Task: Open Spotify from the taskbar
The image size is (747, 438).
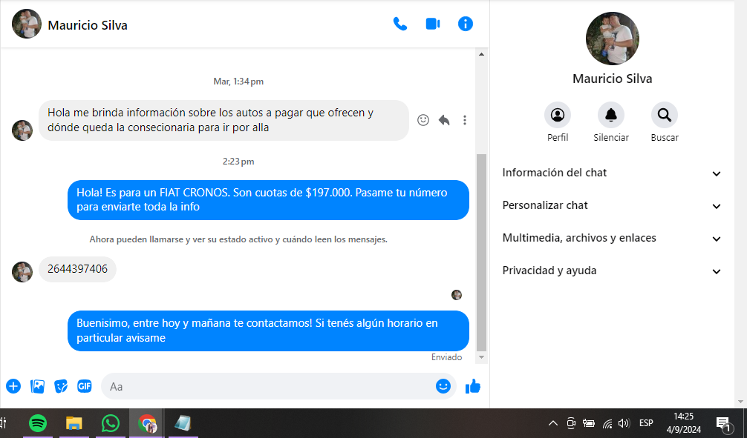Action: (38, 422)
